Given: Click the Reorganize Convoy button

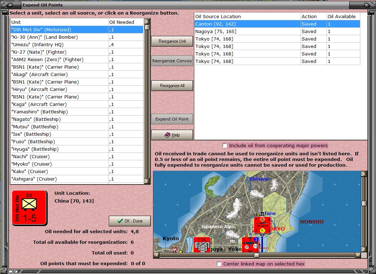Looking at the screenshot, I should (x=172, y=61).
